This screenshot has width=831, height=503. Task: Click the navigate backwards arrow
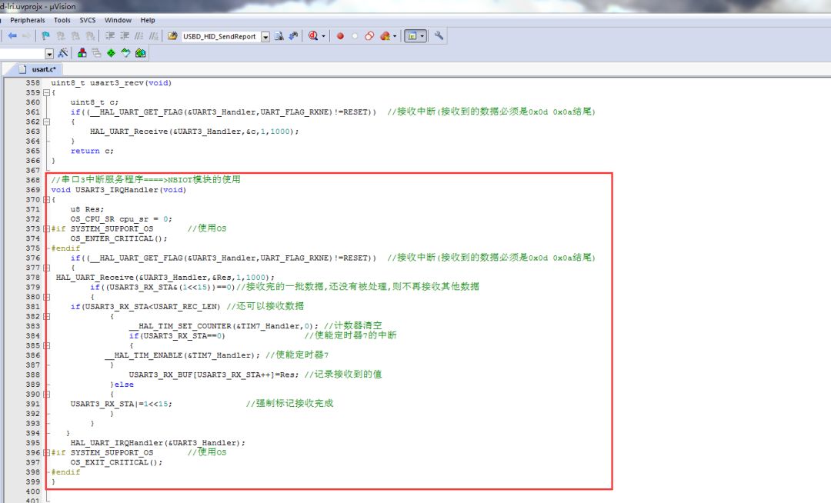[x=14, y=35]
